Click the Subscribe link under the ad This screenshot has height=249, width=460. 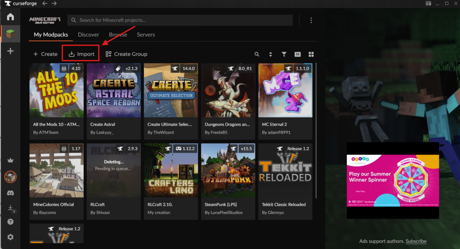click(x=416, y=241)
